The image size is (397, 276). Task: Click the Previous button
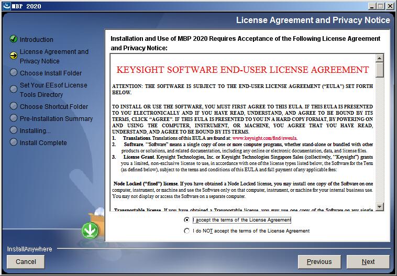pyautogui.click(x=319, y=262)
